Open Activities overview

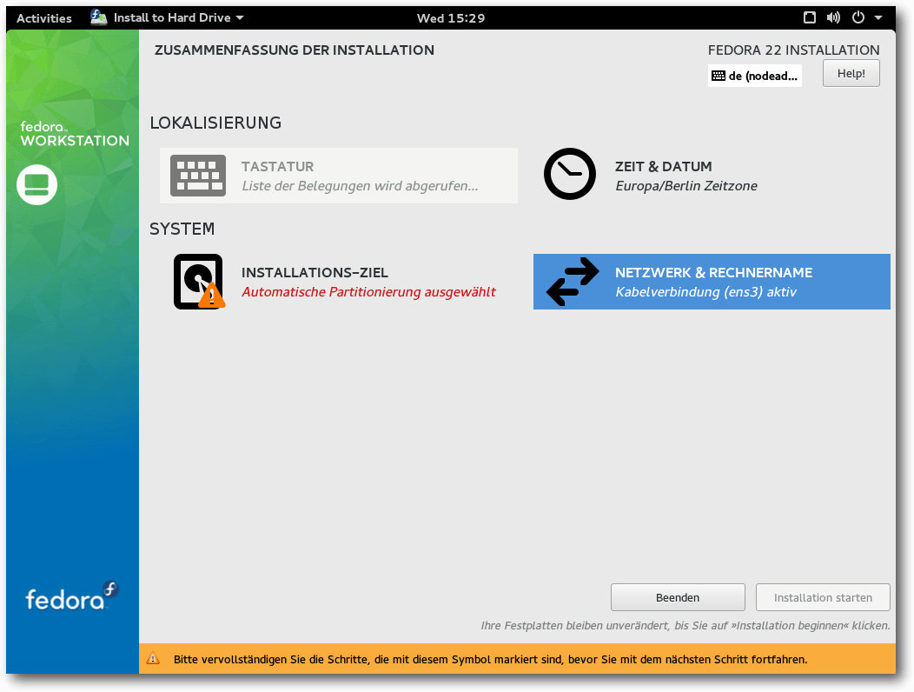tap(44, 18)
